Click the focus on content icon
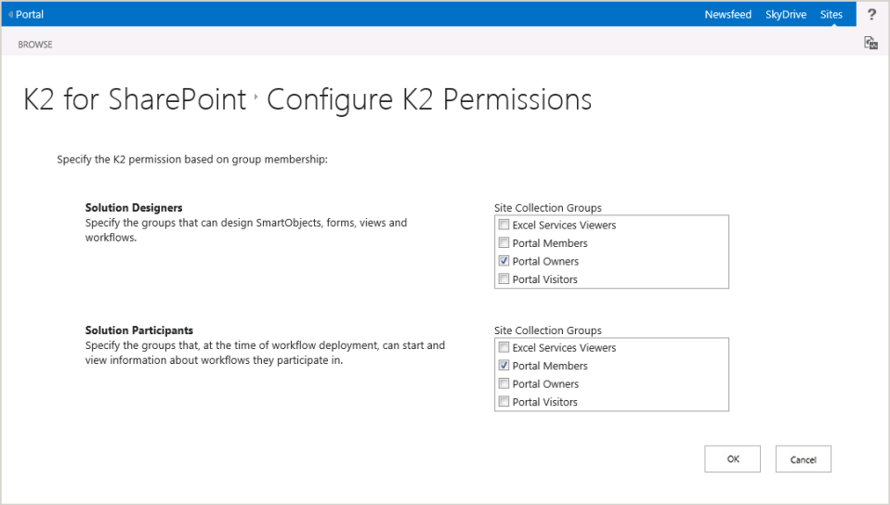Viewport: 890px width, 505px height. point(870,43)
